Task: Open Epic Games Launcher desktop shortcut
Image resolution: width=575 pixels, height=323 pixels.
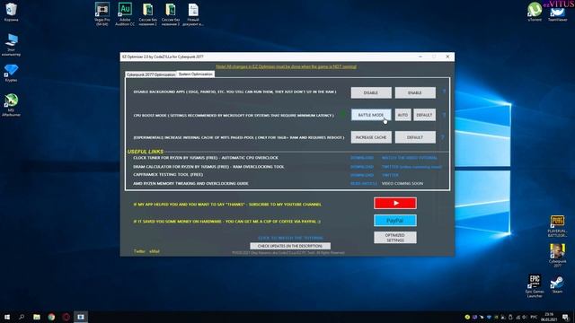Action: 535,286
